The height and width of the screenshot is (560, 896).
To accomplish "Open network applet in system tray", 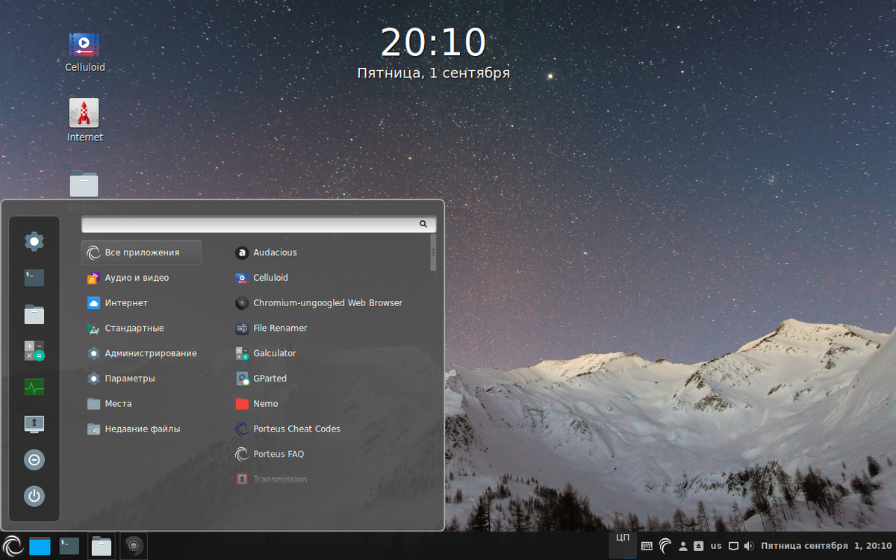I will pyautogui.click(x=734, y=546).
